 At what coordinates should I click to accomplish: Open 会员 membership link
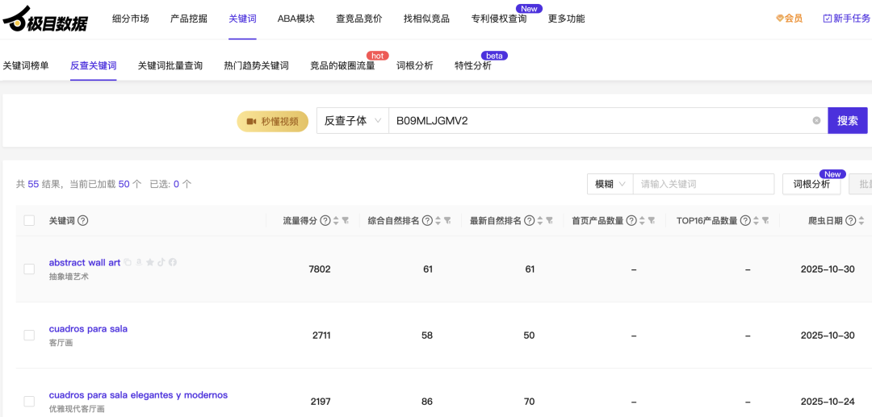789,19
